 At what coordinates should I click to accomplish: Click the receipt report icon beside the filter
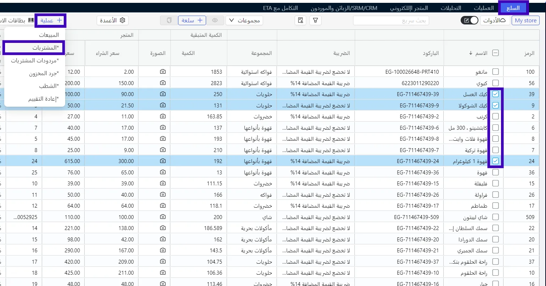[300, 21]
